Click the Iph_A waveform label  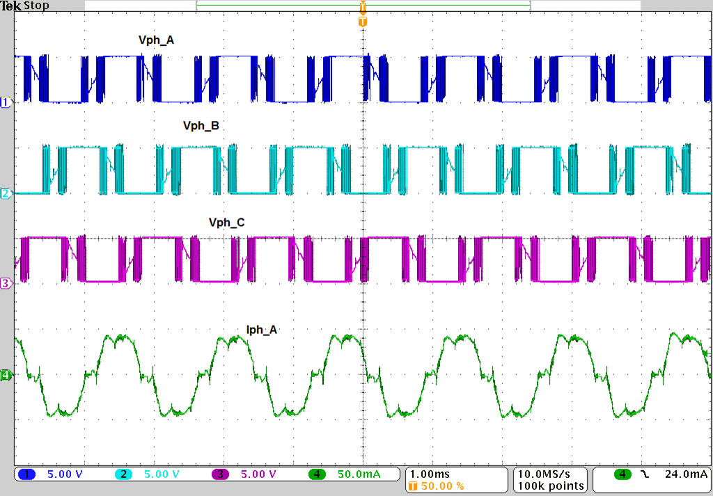coord(262,330)
